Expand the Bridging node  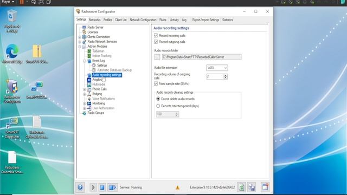85,94
